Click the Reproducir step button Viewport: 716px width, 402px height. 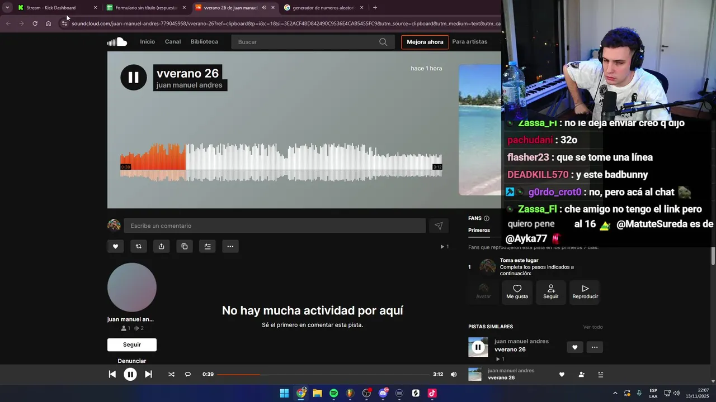585,292
